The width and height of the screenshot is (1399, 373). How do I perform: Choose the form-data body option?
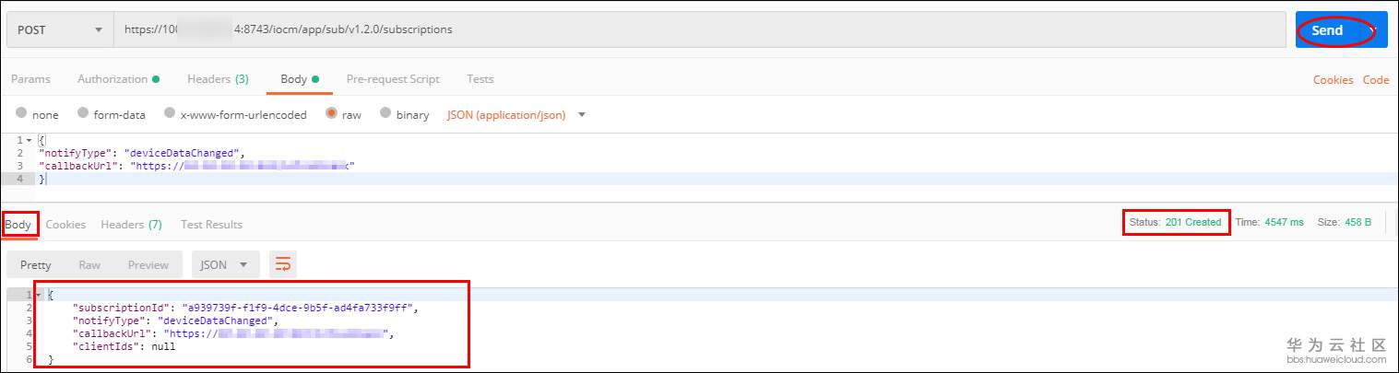point(83,115)
